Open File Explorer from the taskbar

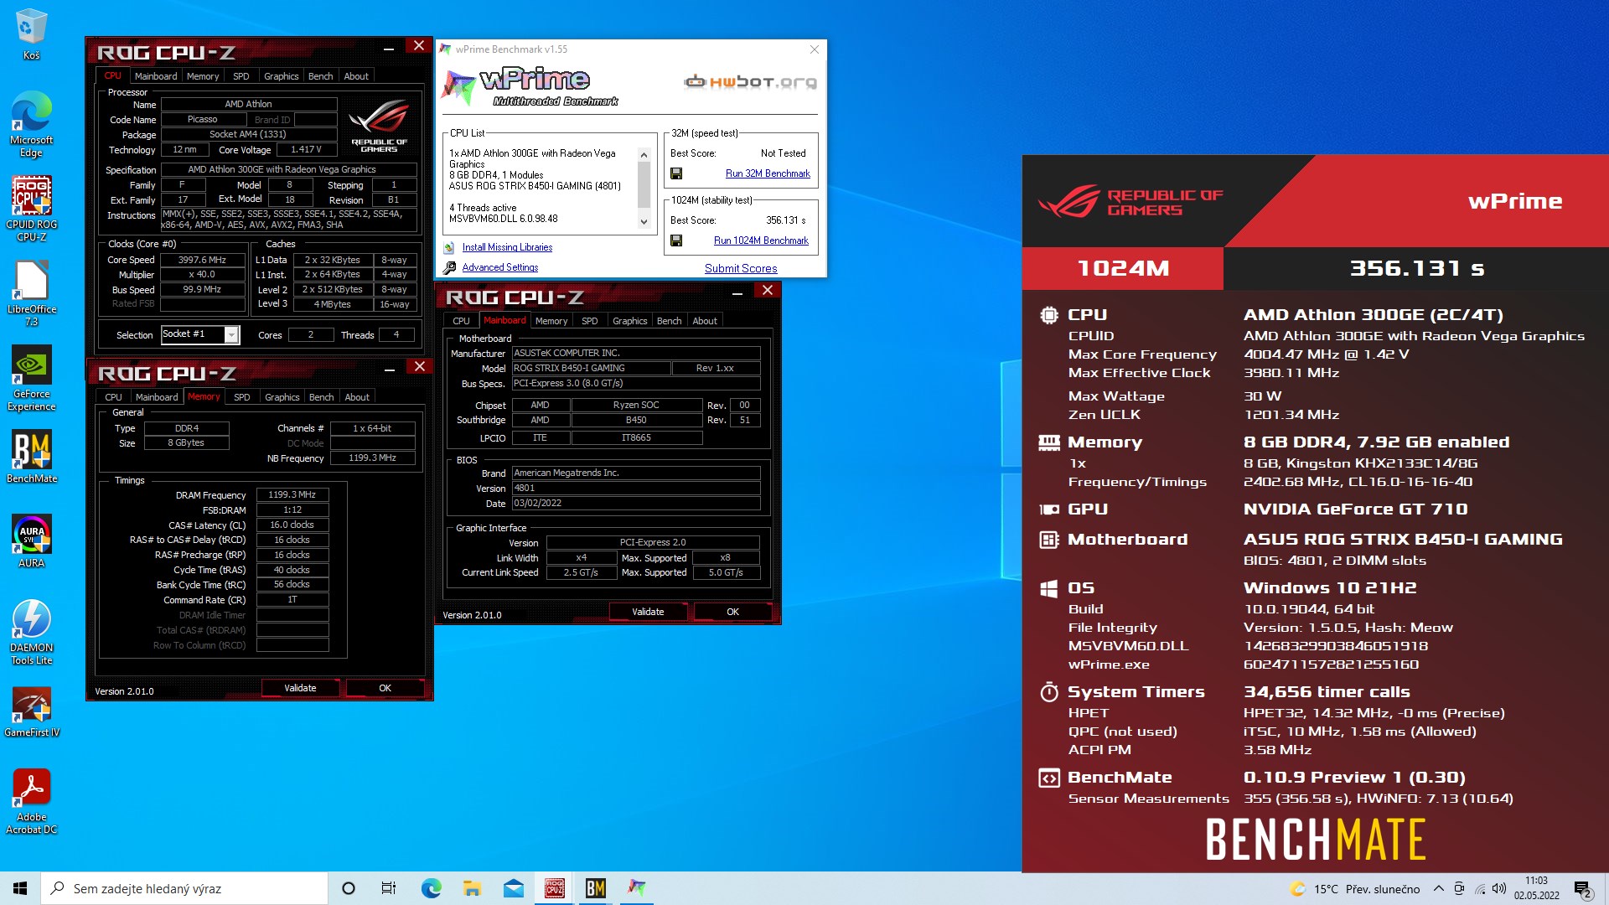coord(472,888)
